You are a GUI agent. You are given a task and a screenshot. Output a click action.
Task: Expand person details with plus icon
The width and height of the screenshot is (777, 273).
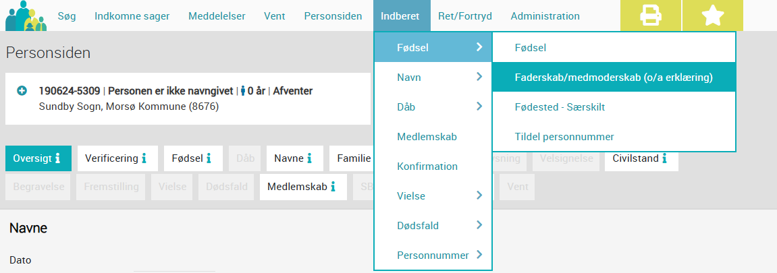pos(22,91)
